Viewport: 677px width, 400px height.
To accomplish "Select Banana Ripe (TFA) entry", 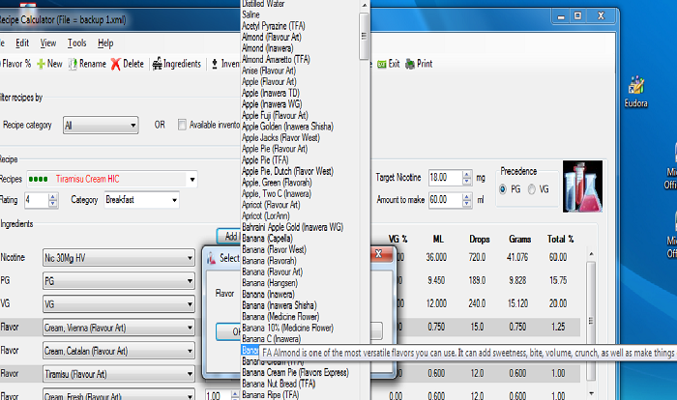I will (270, 395).
